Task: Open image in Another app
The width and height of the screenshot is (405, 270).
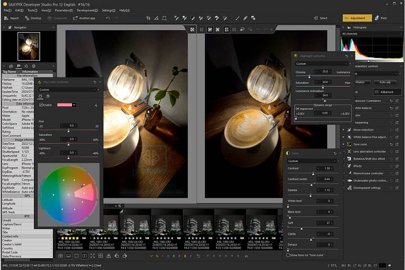Action: pyautogui.click(x=84, y=18)
